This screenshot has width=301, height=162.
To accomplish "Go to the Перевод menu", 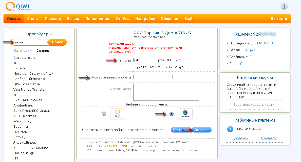I will [x=53, y=19].
